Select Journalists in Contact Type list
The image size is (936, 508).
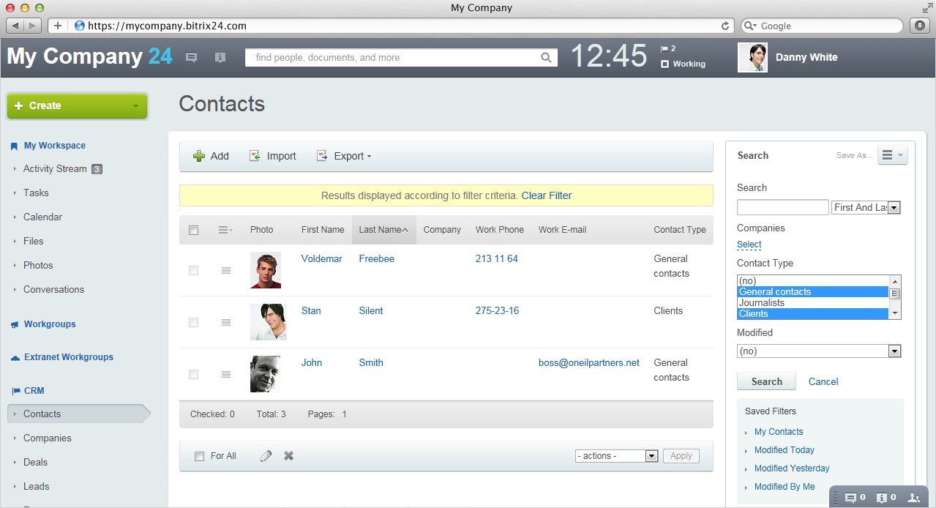tap(813, 303)
